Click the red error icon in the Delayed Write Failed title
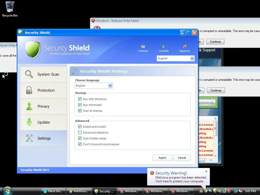This screenshot has height=195, width=260. click(93, 21)
